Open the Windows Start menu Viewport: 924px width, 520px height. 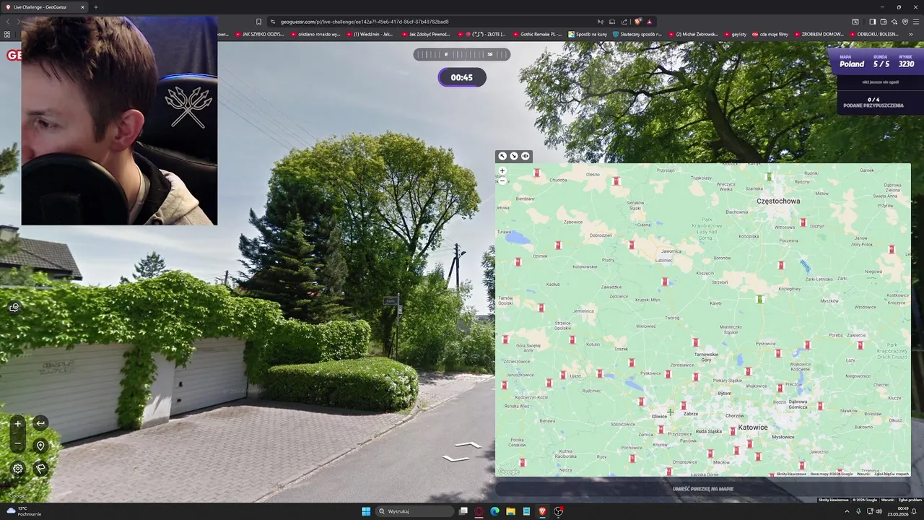[366, 511]
